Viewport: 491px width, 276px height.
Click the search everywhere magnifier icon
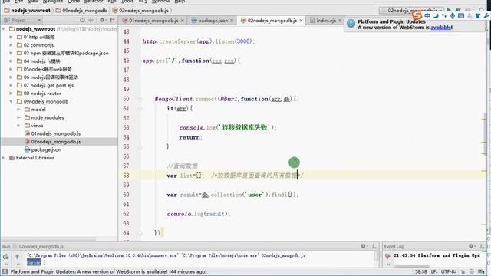[481, 10]
